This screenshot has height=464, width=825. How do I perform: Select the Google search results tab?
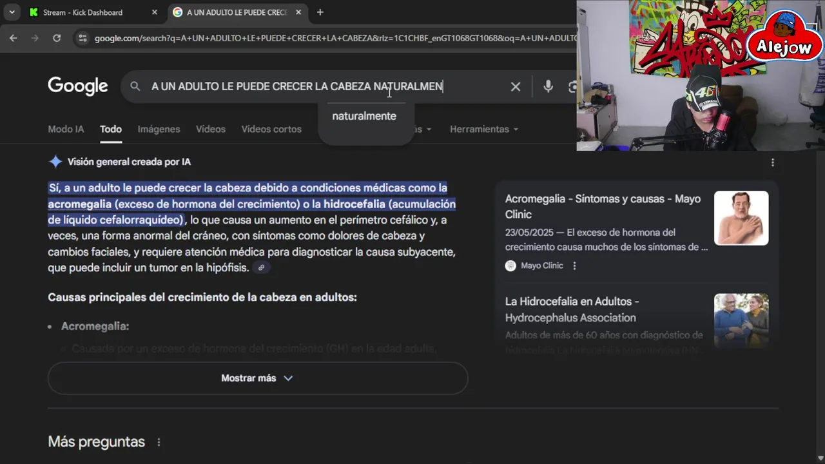pos(238,12)
